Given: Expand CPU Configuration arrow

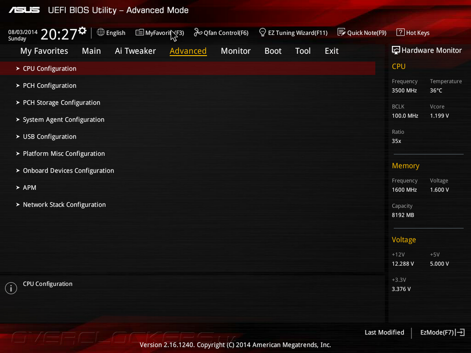Looking at the screenshot, I should click(x=18, y=68).
